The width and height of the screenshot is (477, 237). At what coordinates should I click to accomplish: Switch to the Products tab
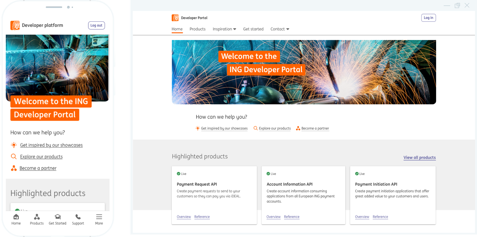coord(197,29)
